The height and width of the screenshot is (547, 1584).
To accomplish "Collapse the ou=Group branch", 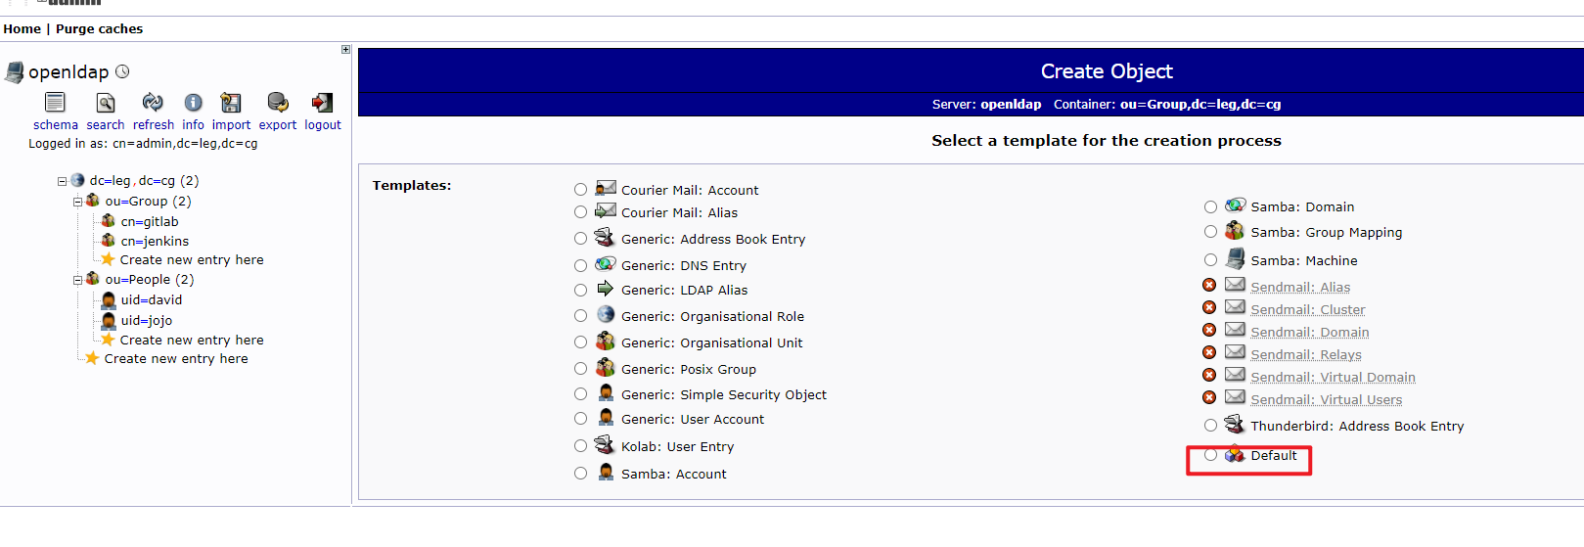I will coord(77,202).
